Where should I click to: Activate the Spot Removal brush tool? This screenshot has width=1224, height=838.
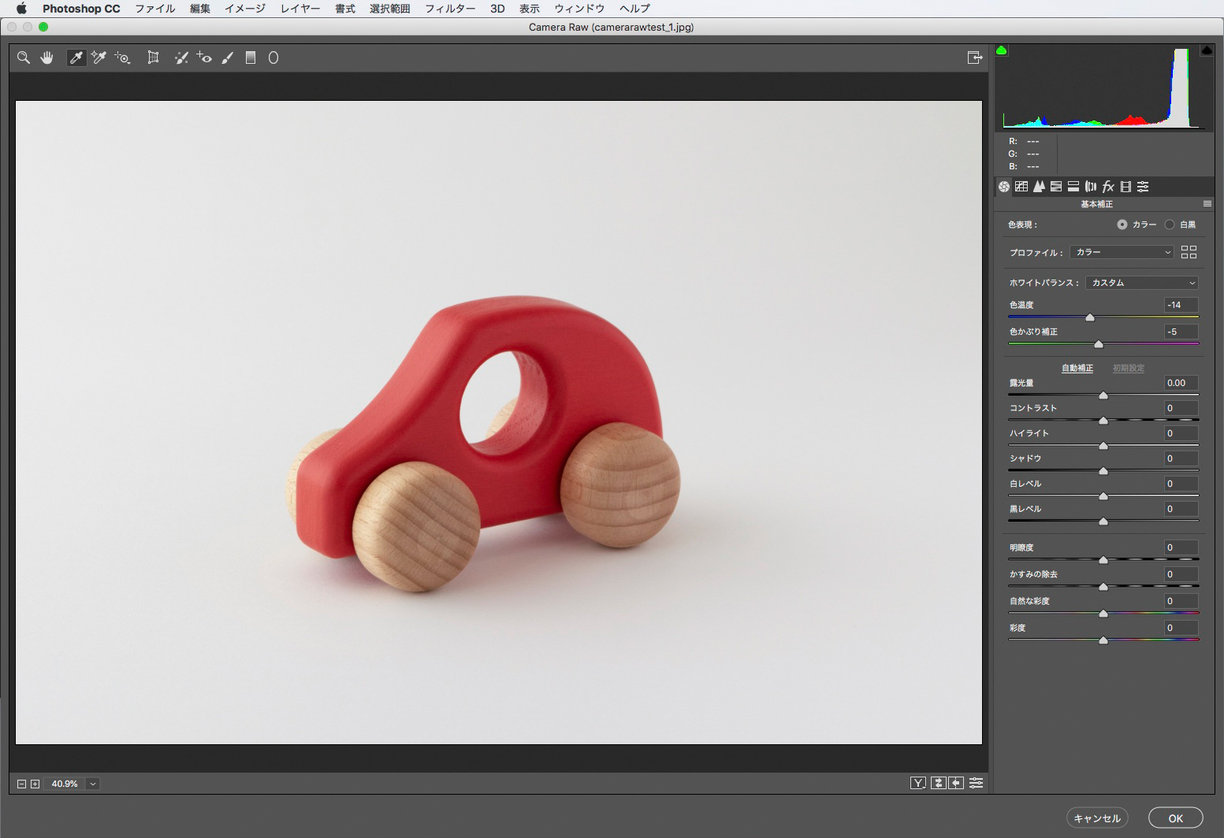(x=181, y=57)
